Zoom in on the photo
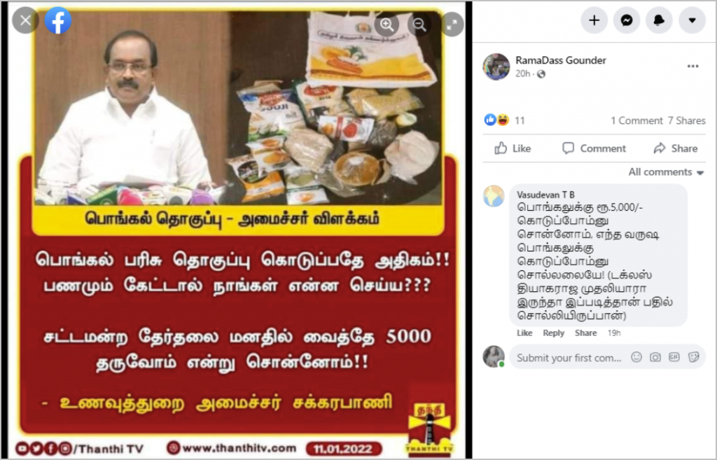Screen dimensions: 717x460 387,25
